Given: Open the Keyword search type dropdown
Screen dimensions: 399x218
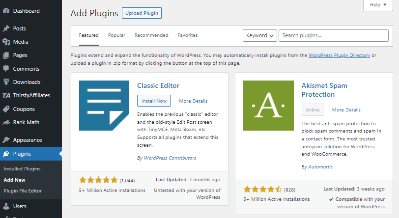Looking at the screenshot, I should click(x=260, y=36).
